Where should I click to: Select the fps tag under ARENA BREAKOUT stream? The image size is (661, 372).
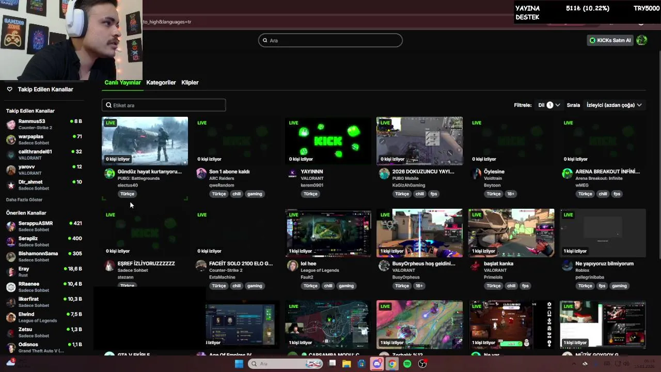[617, 194]
